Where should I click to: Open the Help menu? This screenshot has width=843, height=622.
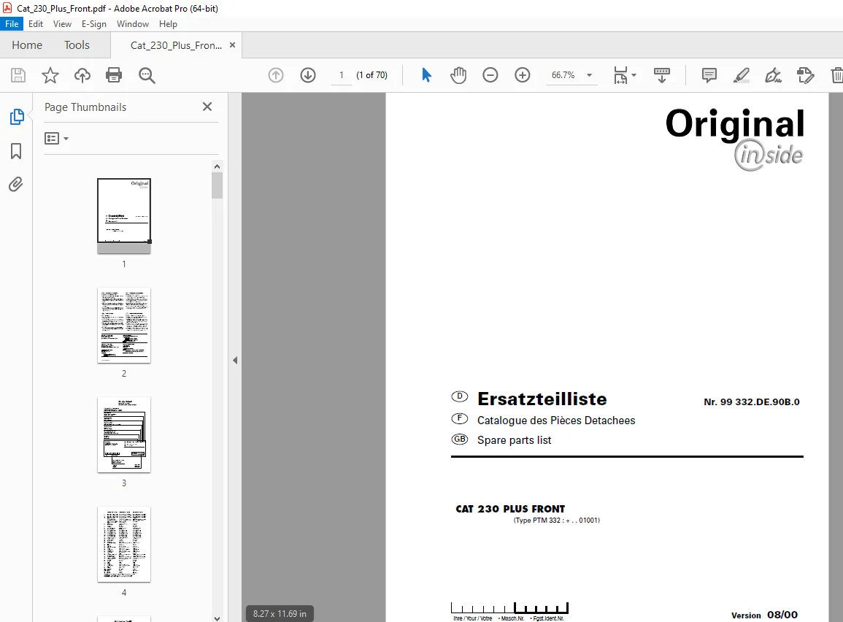tap(169, 24)
